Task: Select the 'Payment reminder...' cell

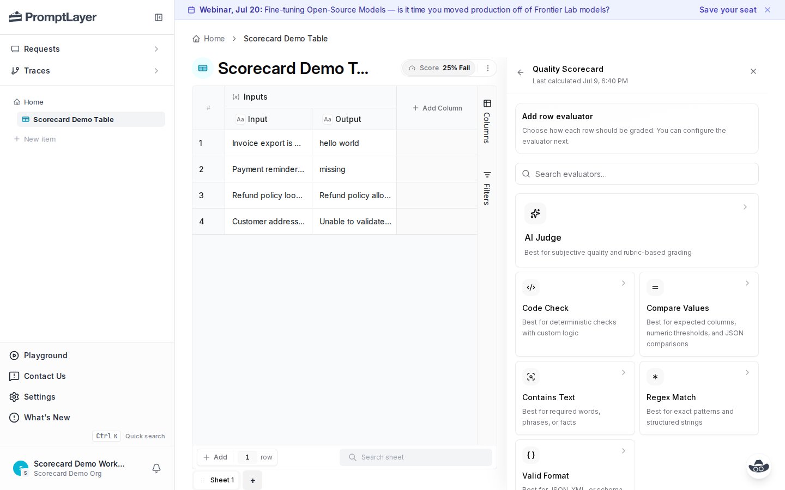Action: [268, 169]
